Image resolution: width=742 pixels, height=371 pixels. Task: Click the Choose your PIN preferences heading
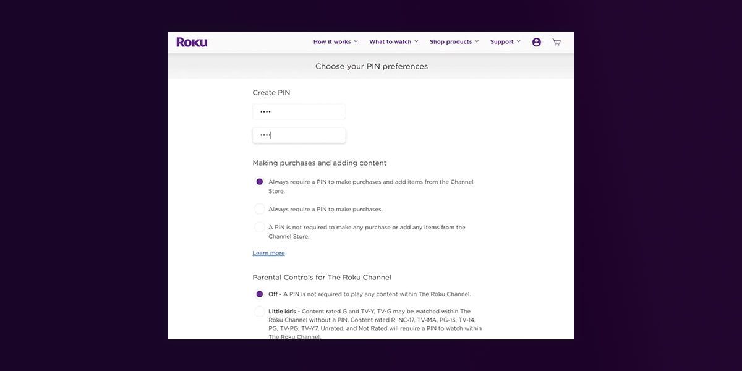pos(372,66)
